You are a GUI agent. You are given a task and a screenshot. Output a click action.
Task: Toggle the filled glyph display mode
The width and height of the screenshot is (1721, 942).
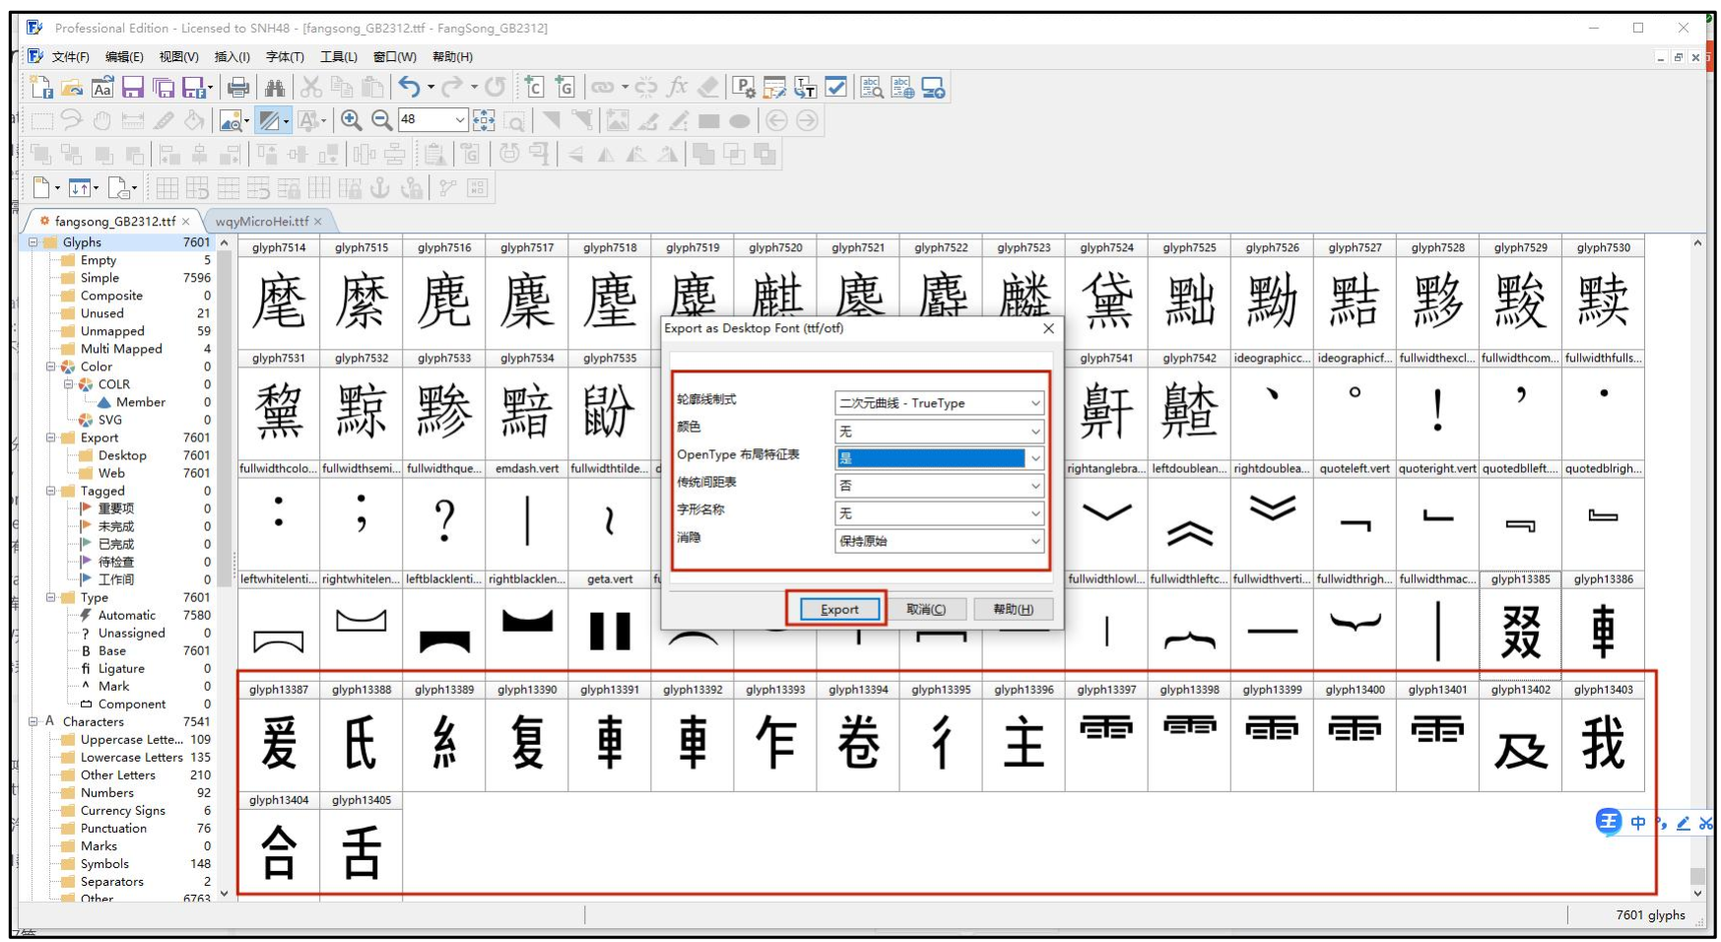(x=268, y=120)
